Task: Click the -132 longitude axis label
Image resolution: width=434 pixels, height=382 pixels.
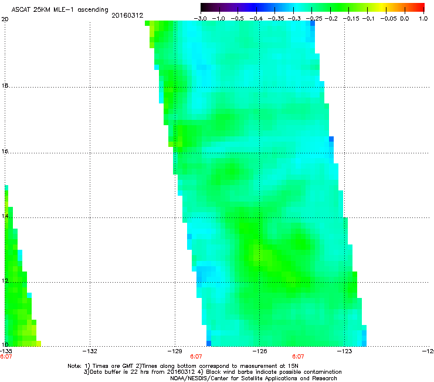Action: tap(90, 351)
